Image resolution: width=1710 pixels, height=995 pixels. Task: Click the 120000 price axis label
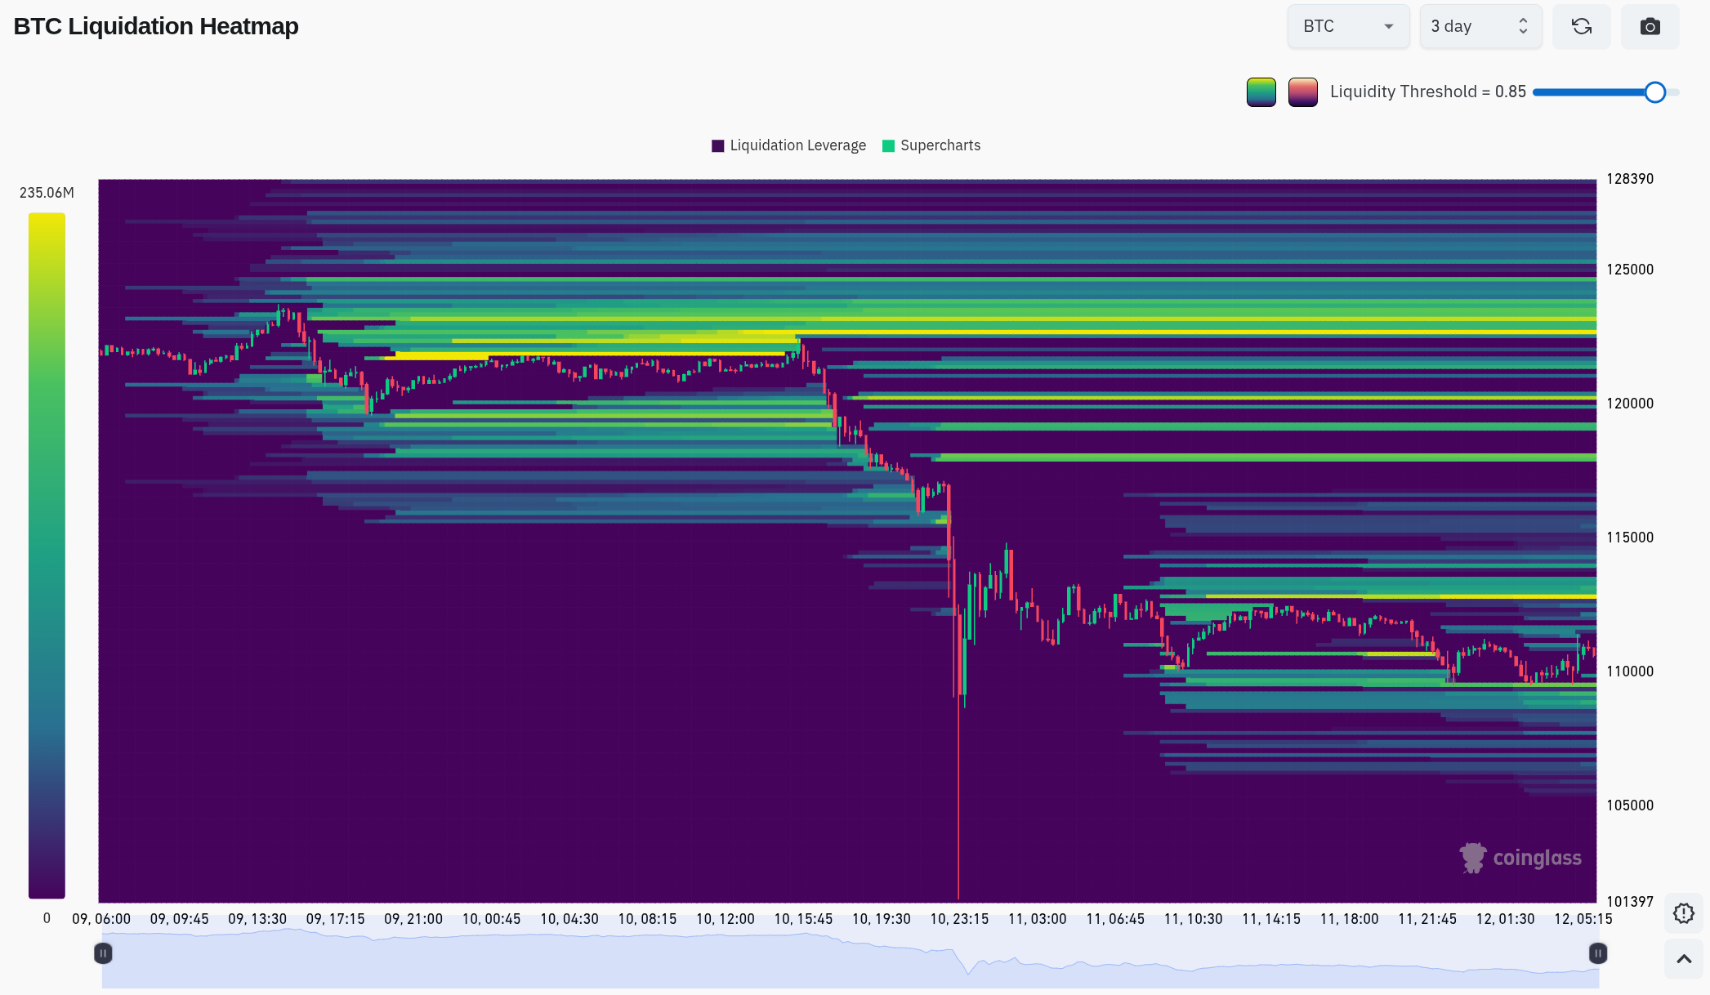pos(1629,404)
